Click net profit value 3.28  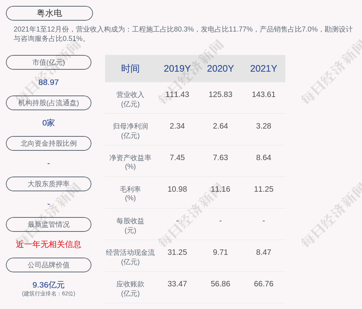click(x=264, y=126)
